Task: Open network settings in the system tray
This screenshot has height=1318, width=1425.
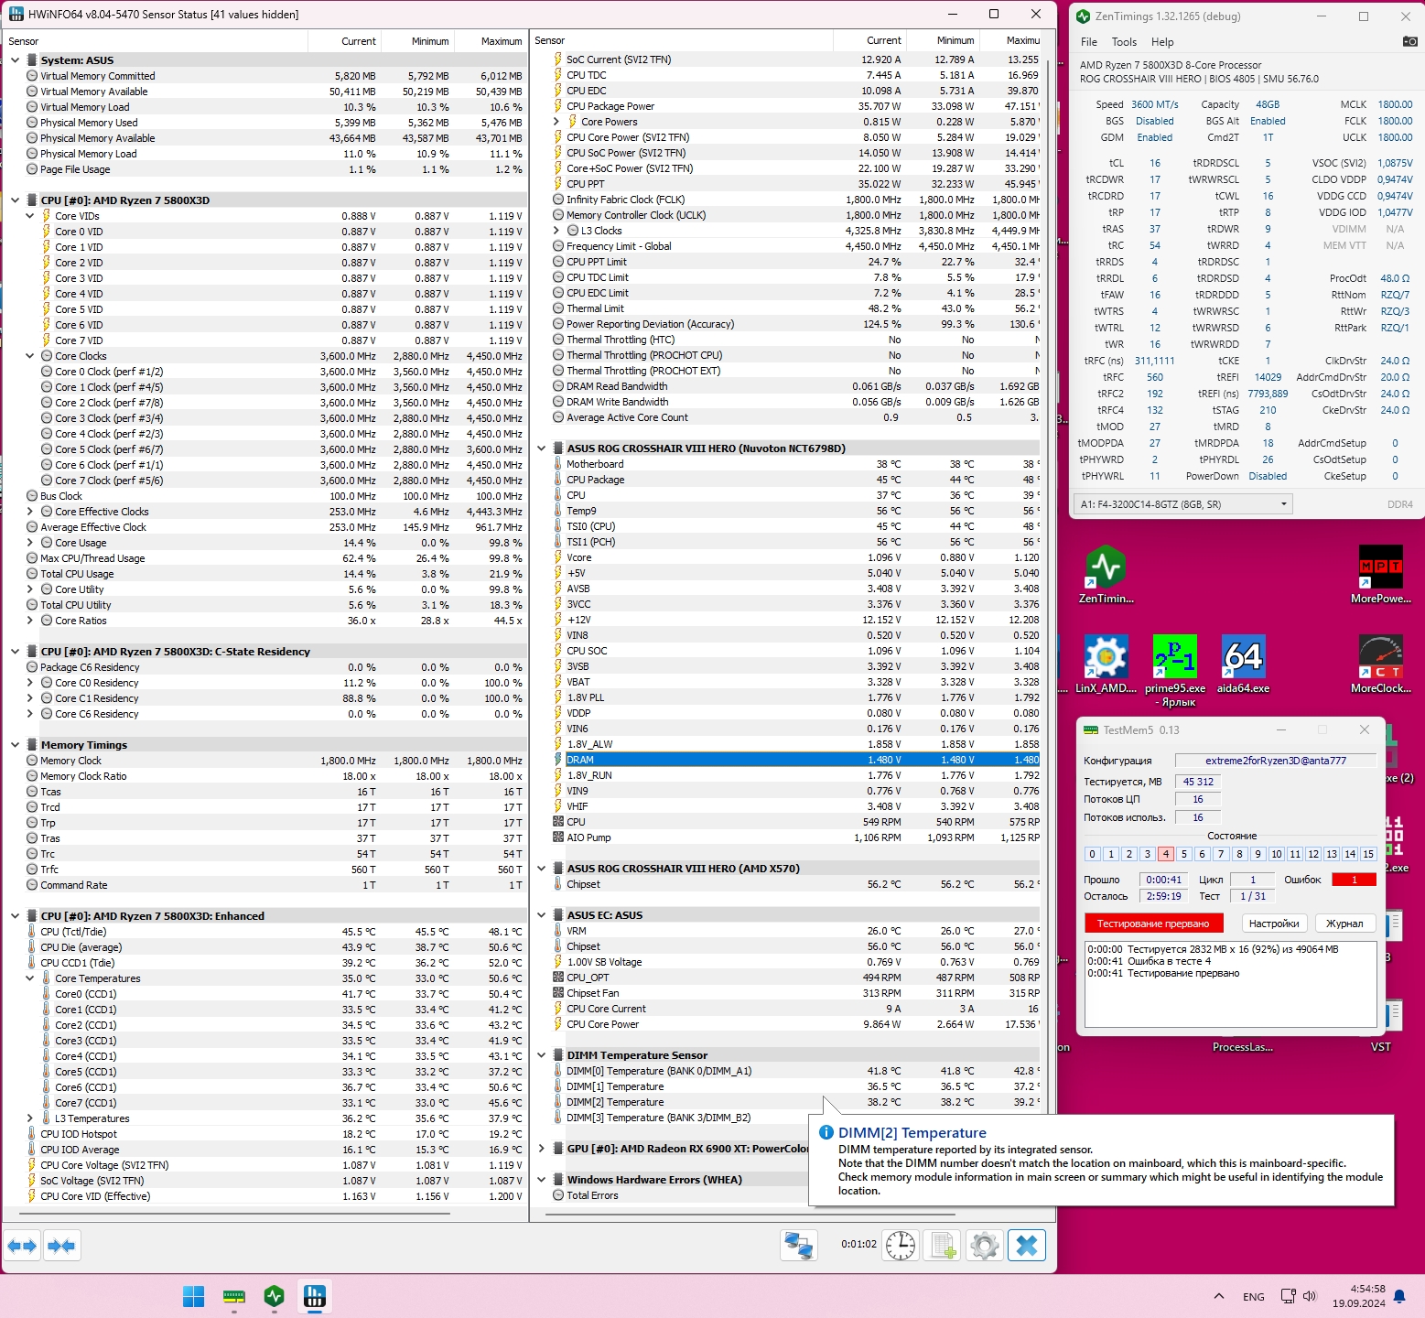Action: pyautogui.click(x=1288, y=1296)
